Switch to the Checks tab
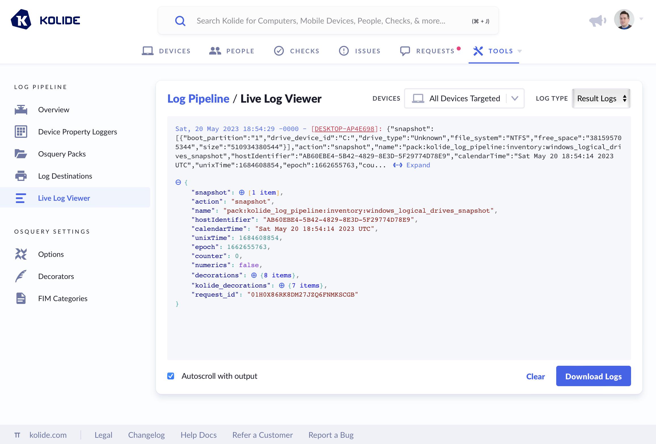 (x=297, y=51)
